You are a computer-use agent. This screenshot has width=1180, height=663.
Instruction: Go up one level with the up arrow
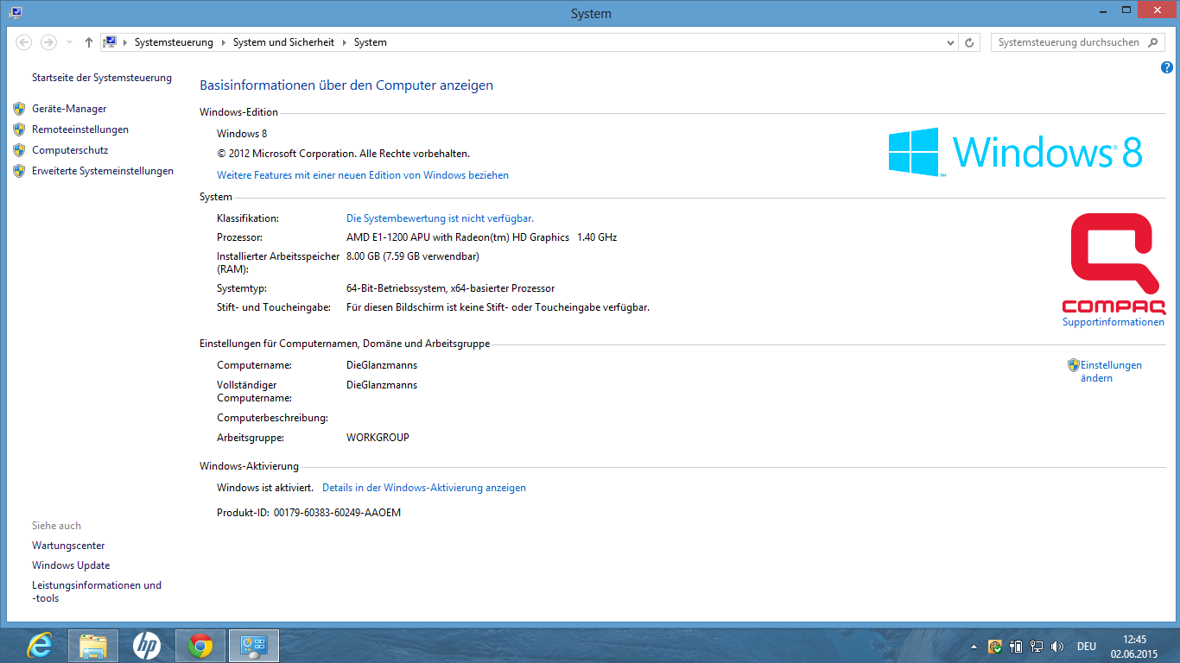click(89, 42)
